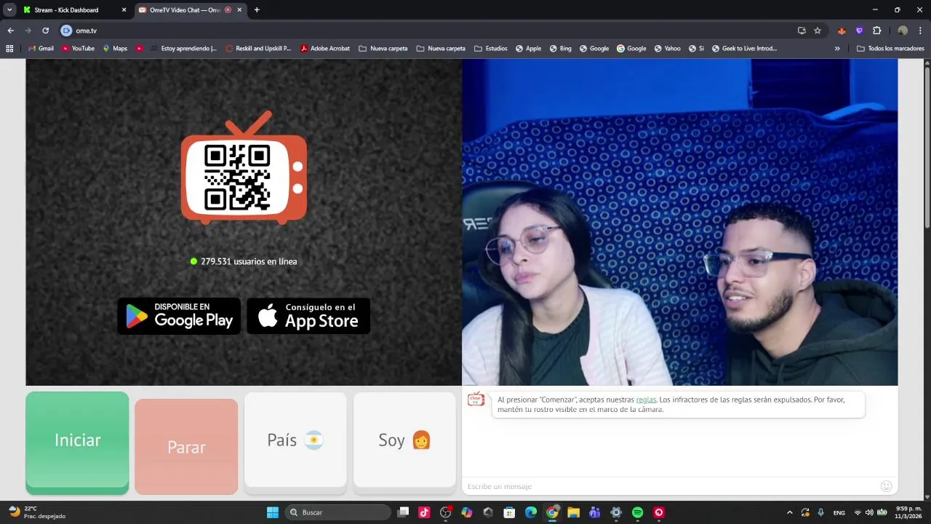Screen dimensions: 931x524
Task: Open the apps grid in bookmarks bar
Action: pos(9,49)
